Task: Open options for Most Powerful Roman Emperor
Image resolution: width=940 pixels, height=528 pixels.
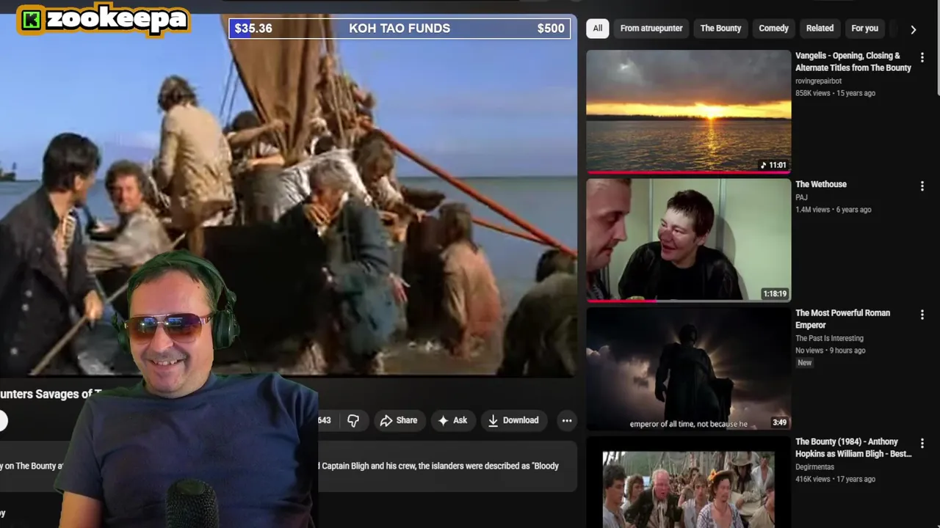Action: [922, 315]
